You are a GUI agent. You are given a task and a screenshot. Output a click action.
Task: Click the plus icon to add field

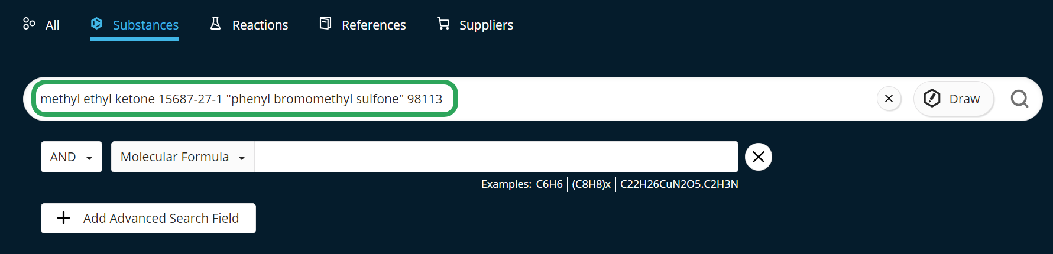click(x=63, y=218)
